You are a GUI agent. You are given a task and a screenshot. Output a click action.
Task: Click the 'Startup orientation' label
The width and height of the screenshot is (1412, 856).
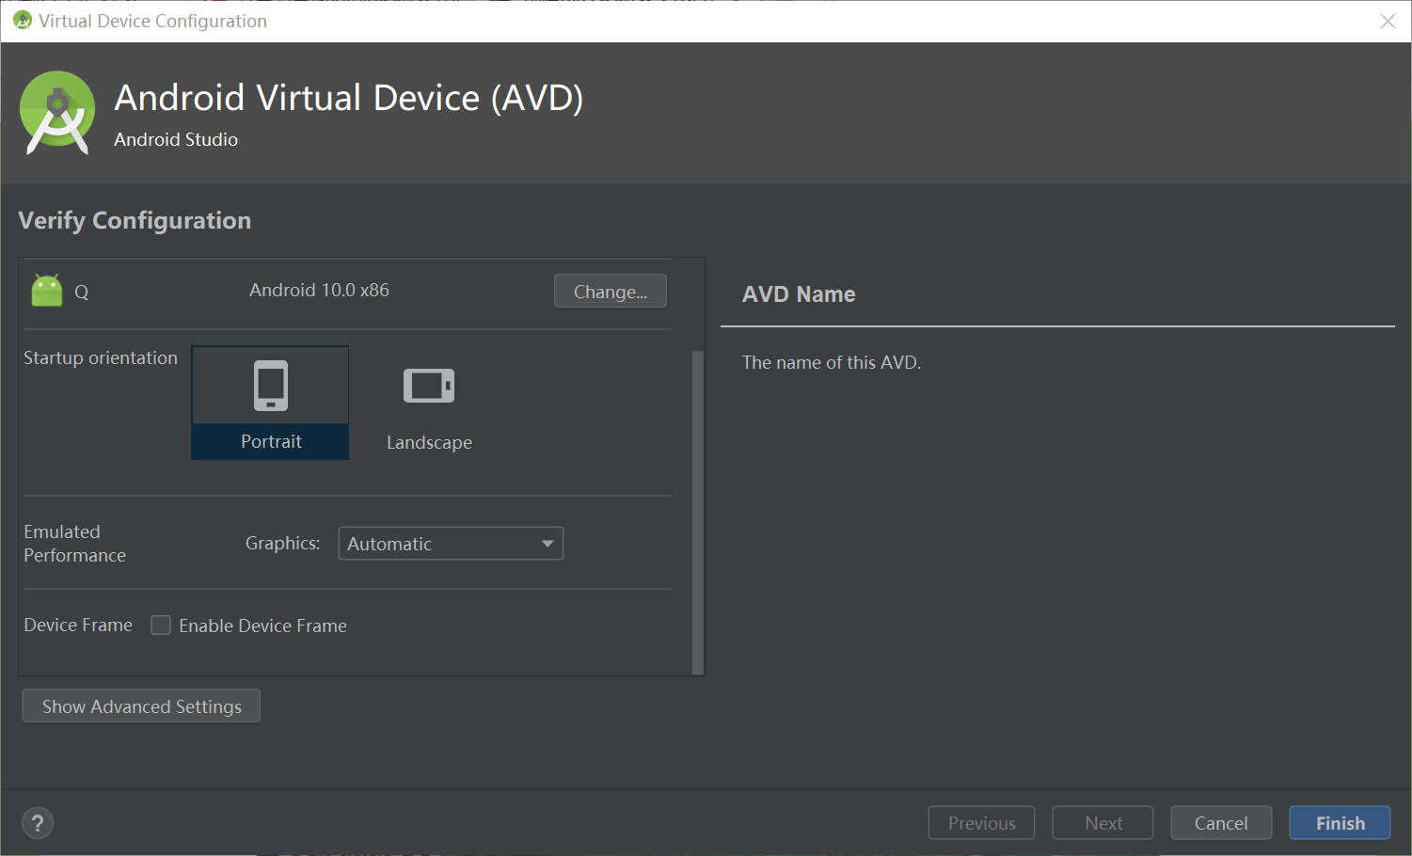tap(101, 357)
